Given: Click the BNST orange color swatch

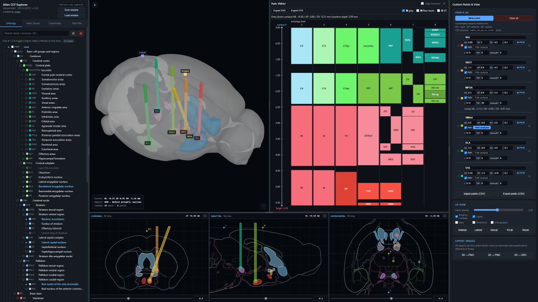Looking at the screenshot, I should (462, 71).
